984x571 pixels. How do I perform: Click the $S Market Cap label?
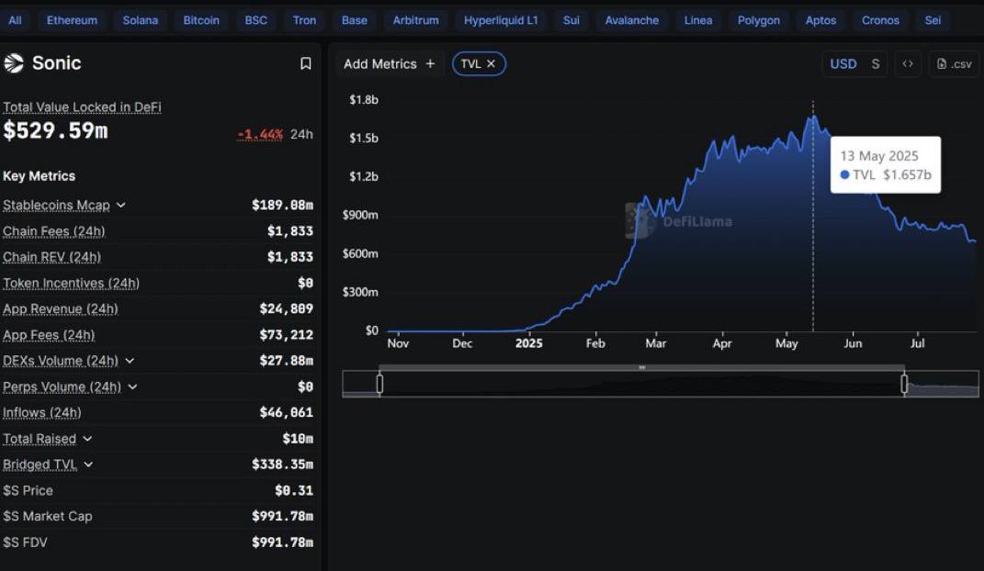[48, 517]
